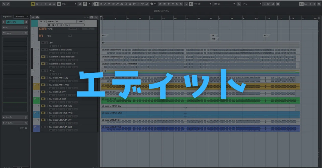Select the Play speaker tool
The width and height of the screenshot is (322, 168).
point(142,4)
